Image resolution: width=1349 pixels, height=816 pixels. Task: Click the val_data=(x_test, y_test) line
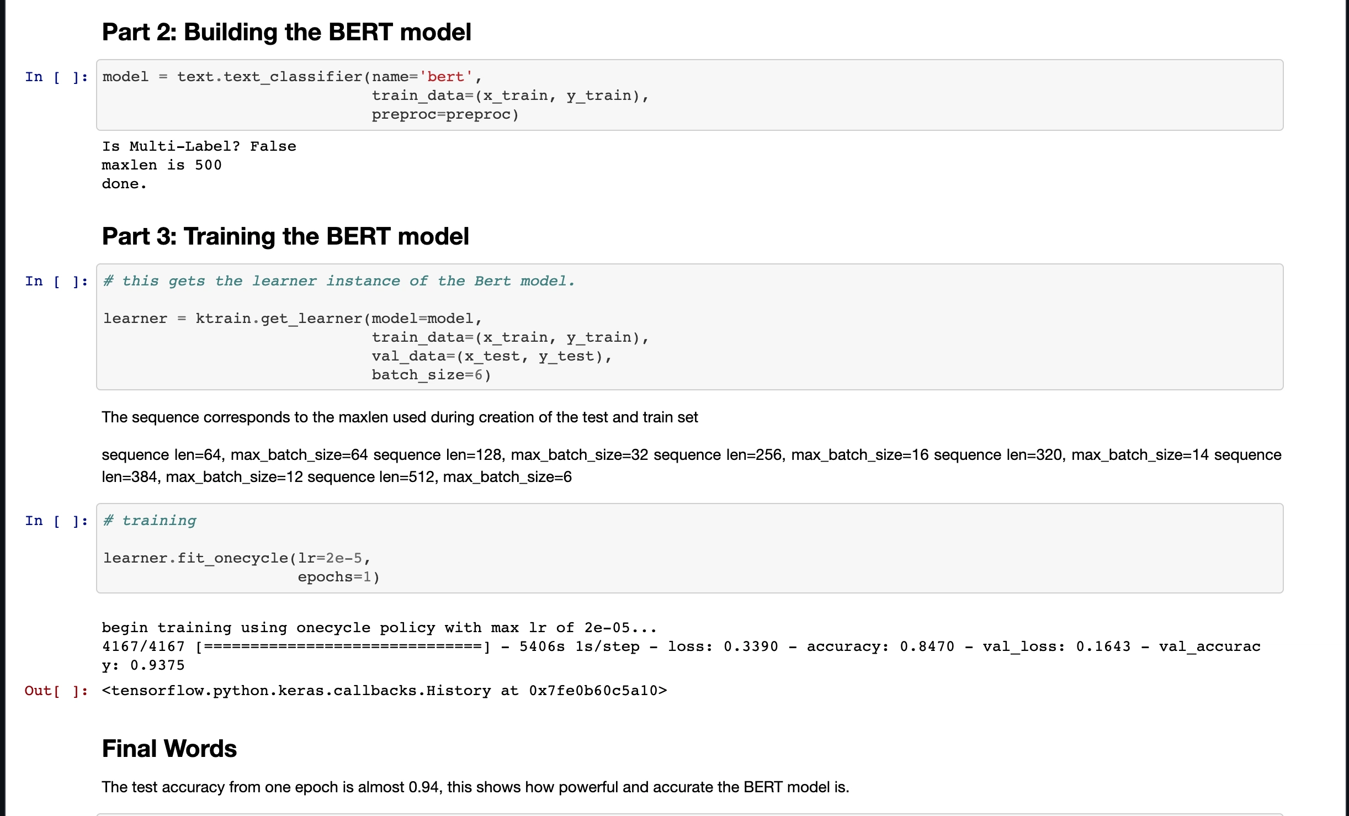491,357
